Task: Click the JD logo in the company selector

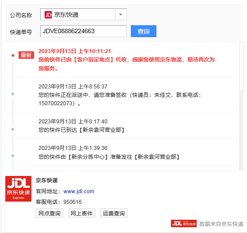Action: pyautogui.click(x=48, y=15)
